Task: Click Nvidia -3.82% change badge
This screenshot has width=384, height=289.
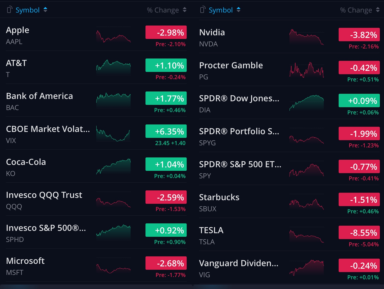Action: pos(359,35)
